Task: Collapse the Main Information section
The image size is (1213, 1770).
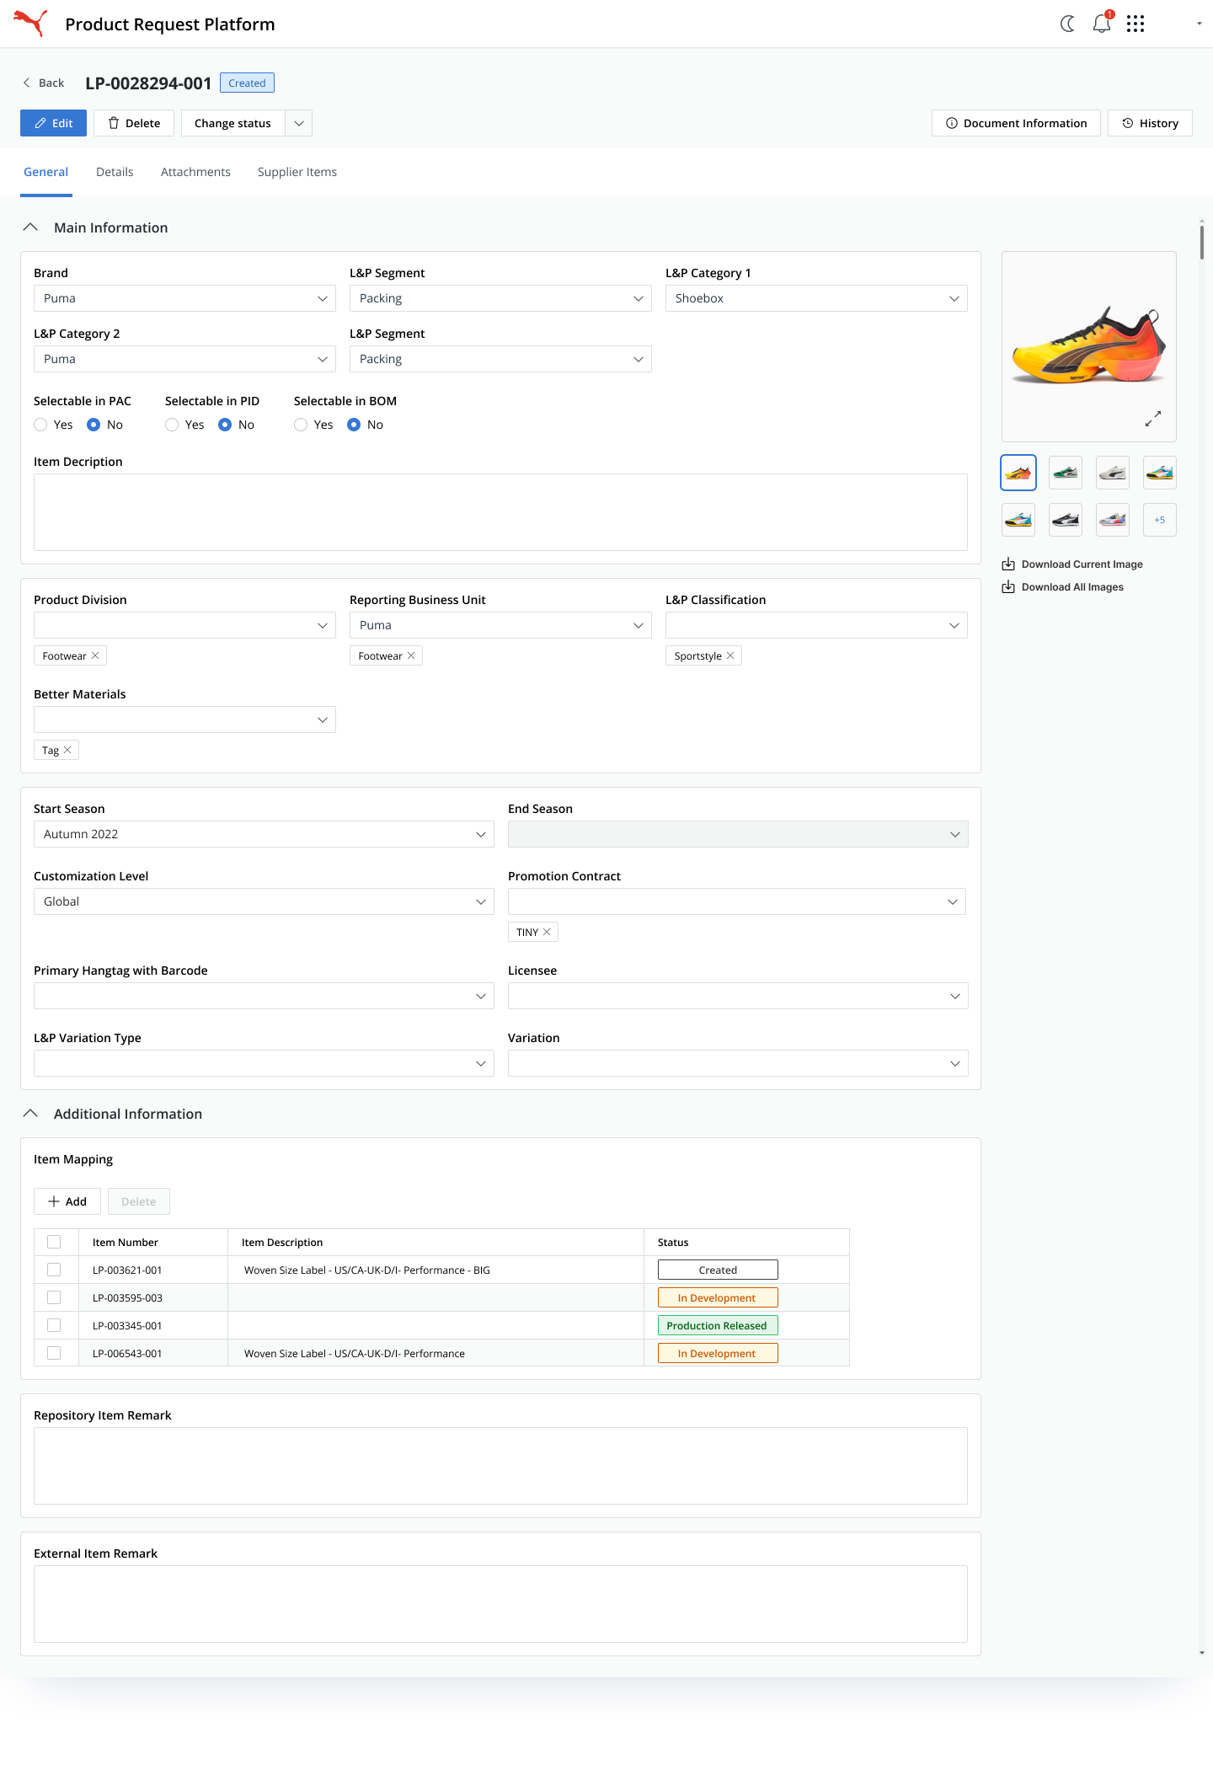Action: tap(31, 227)
